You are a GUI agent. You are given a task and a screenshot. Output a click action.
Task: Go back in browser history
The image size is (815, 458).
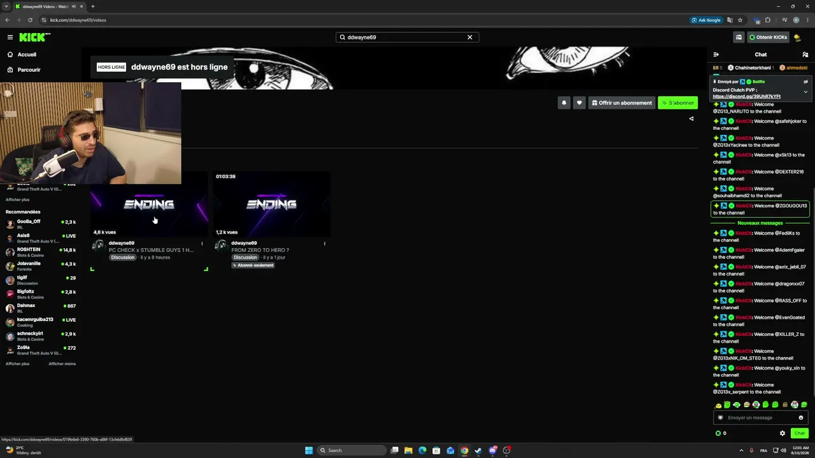pos(7,20)
